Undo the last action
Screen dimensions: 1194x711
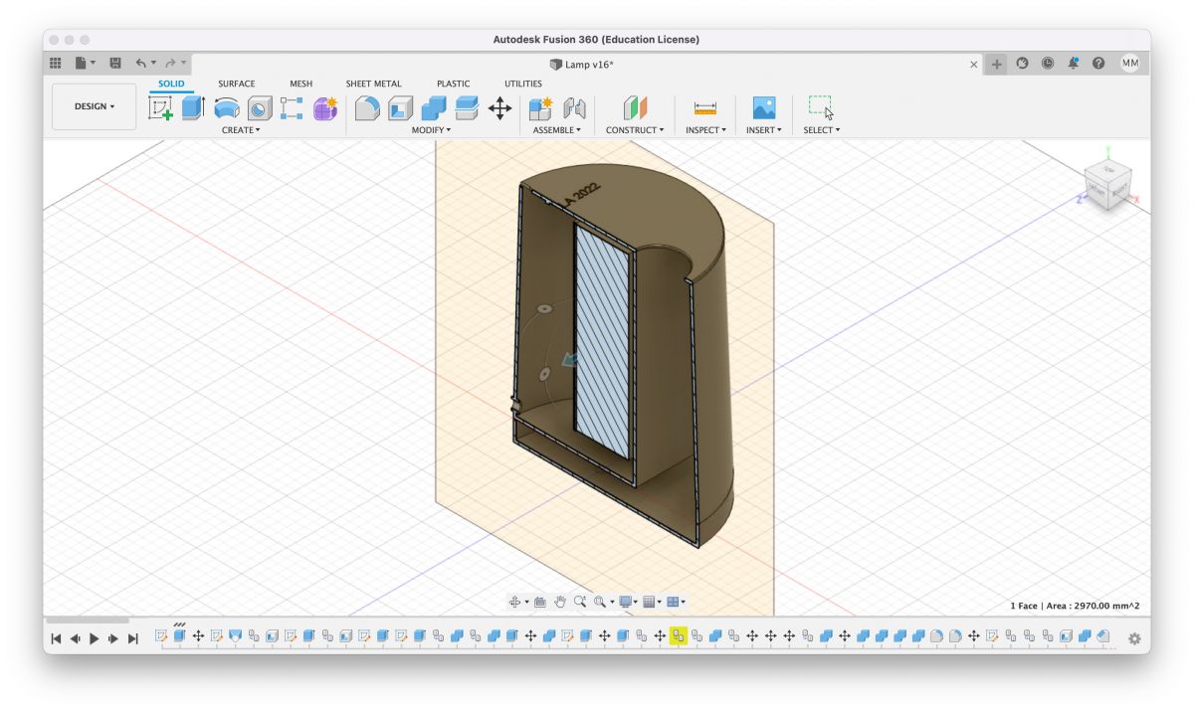pos(141,63)
